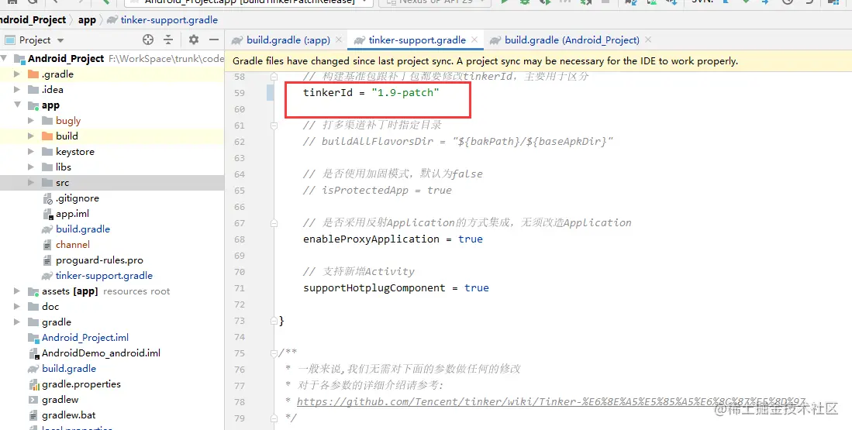Image resolution: width=852 pixels, height=430 pixels.
Task: Fold the block ending at line 73
Action: (x=274, y=321)
